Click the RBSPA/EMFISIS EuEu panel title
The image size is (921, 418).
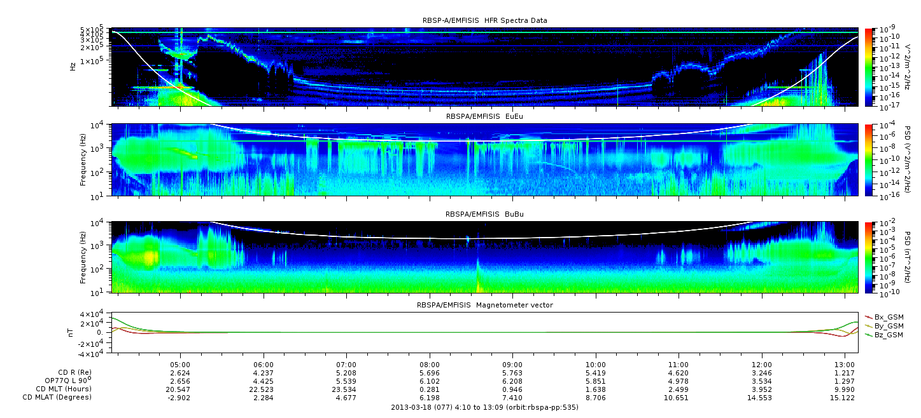tap(484, 117)
